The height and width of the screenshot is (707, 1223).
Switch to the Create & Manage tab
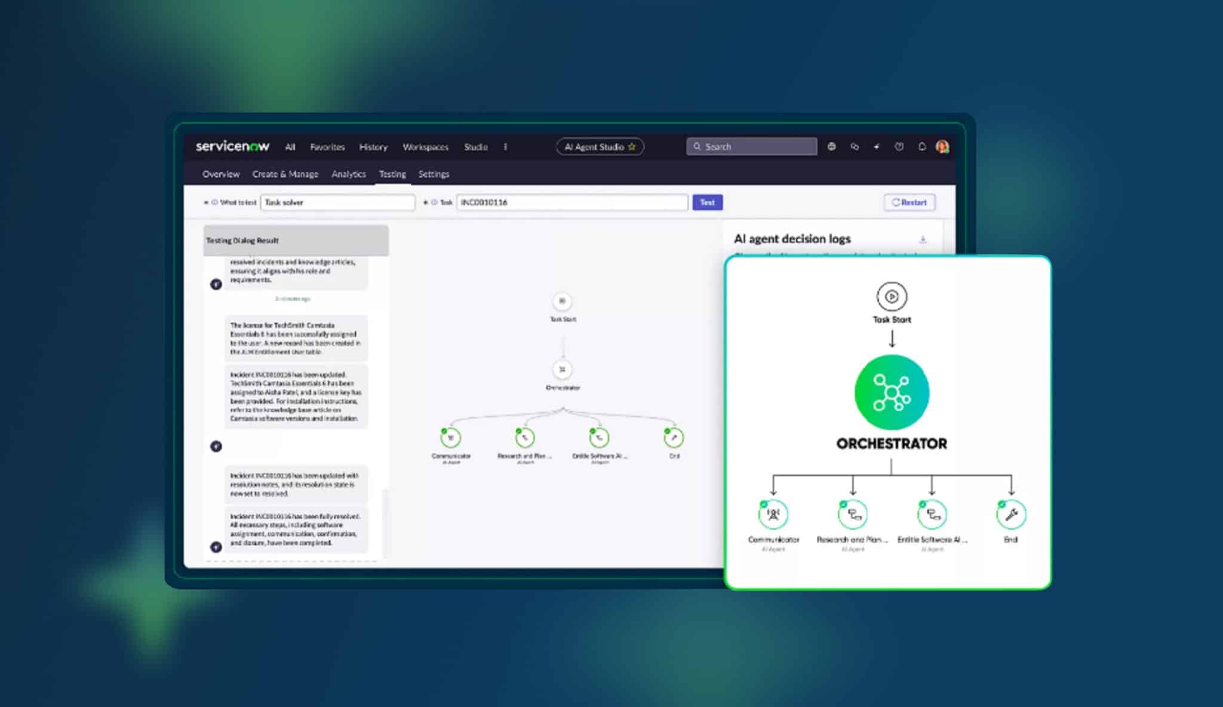(x=285, y=174)
